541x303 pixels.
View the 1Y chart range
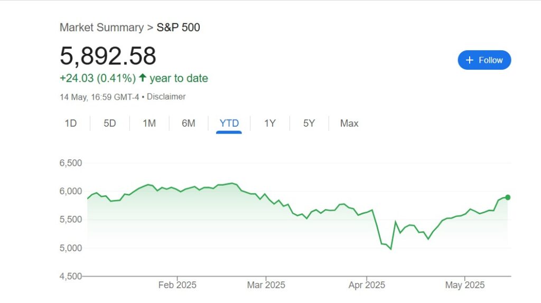pos(270,124)
